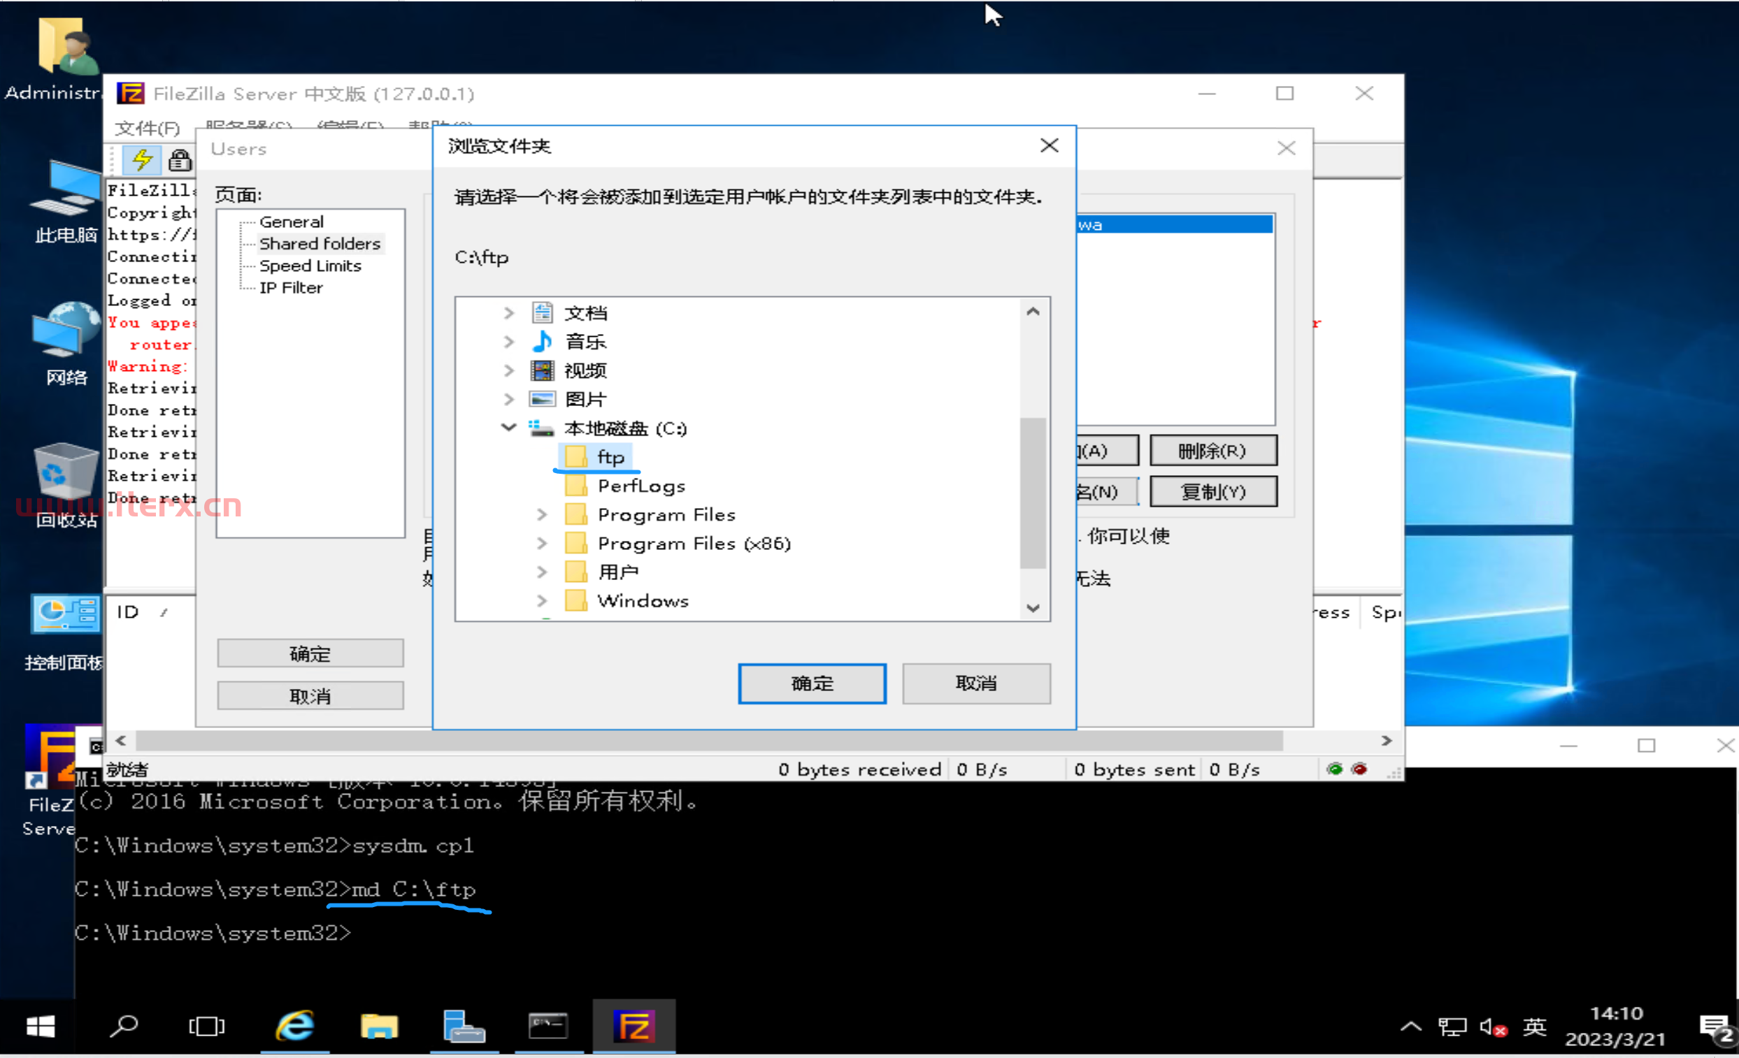This screenshot has height=1058, width=1739.
Task: Launch Internet Explorer from taskbar
Action: point(294,1027)
